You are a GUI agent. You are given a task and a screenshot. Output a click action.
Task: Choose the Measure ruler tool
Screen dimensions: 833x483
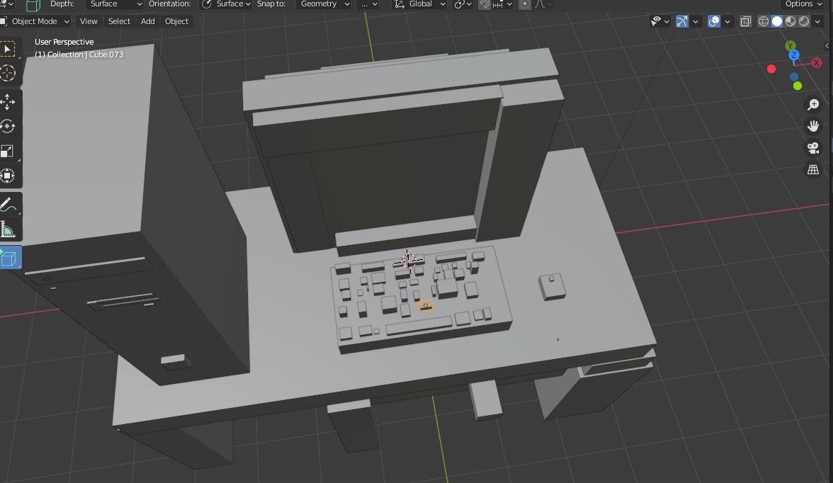click(x=8, y=229)
